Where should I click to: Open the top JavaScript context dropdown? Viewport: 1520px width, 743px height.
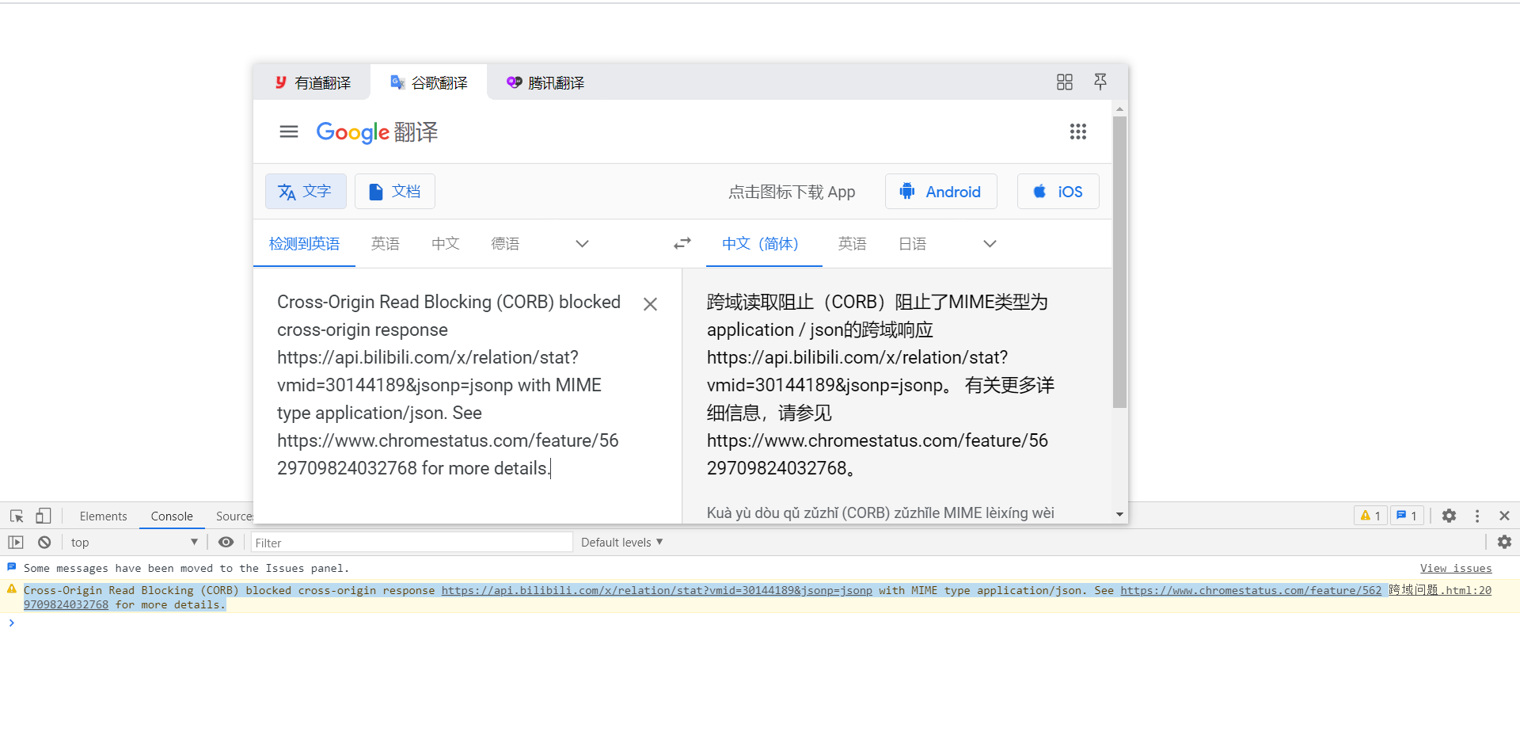[134, 543]
